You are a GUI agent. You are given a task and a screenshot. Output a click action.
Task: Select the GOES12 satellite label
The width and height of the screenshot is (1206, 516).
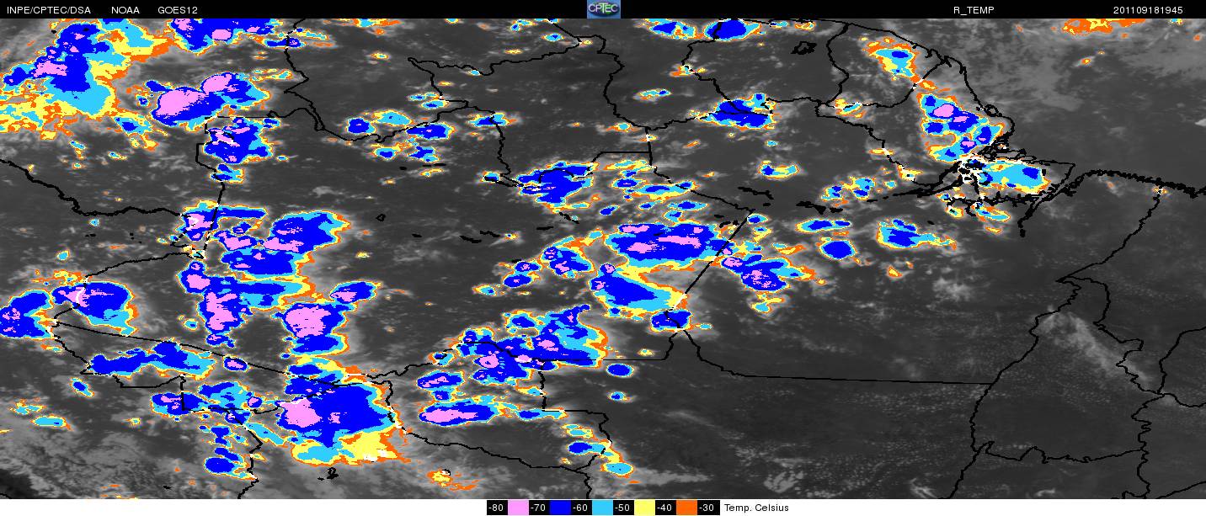[x=177, y=10]
